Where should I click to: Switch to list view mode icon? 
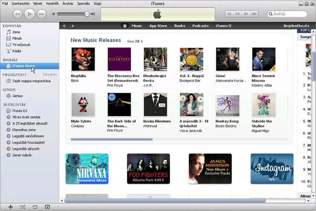coord(229,14)
